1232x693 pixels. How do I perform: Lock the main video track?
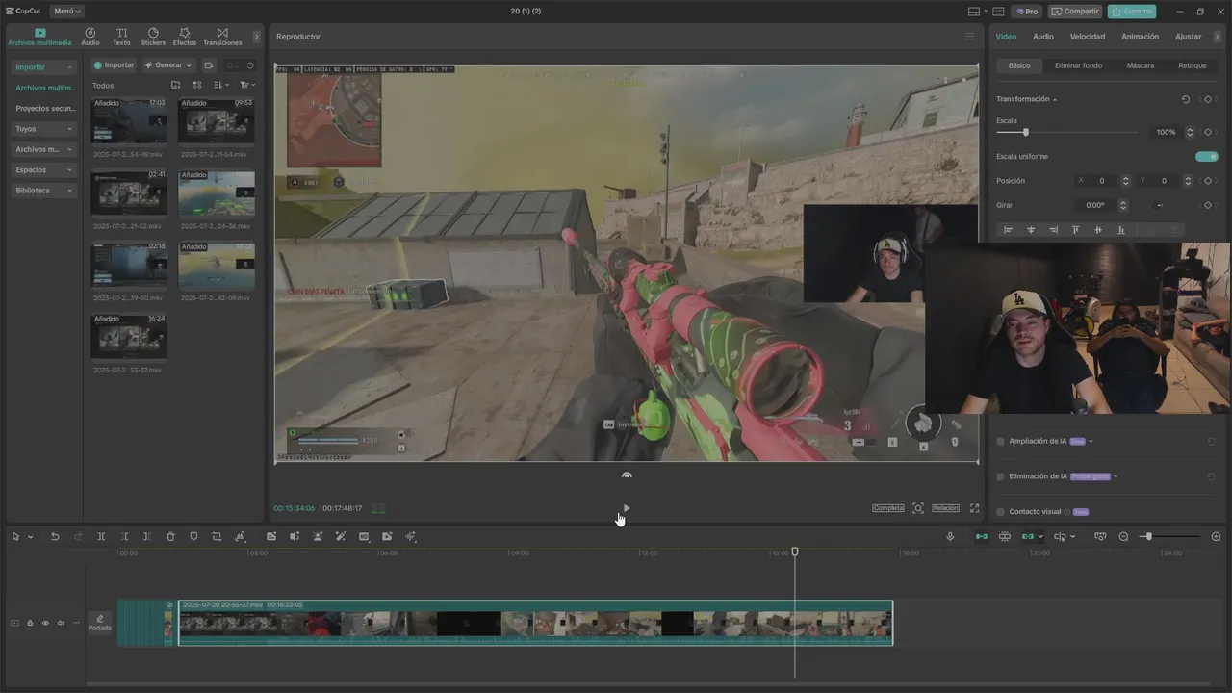click(x=30, y=623)
